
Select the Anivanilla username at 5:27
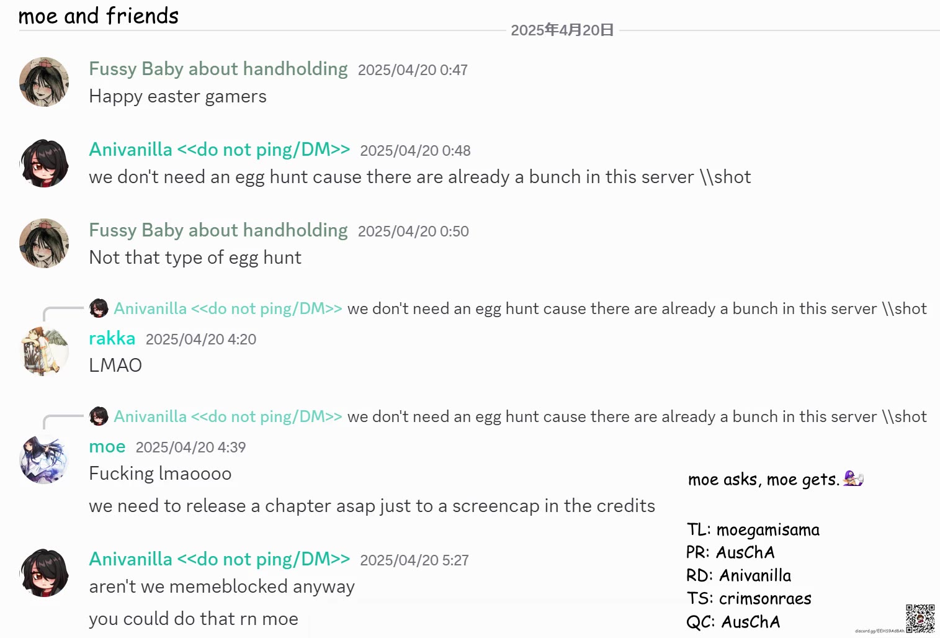(x=220, y=559)
